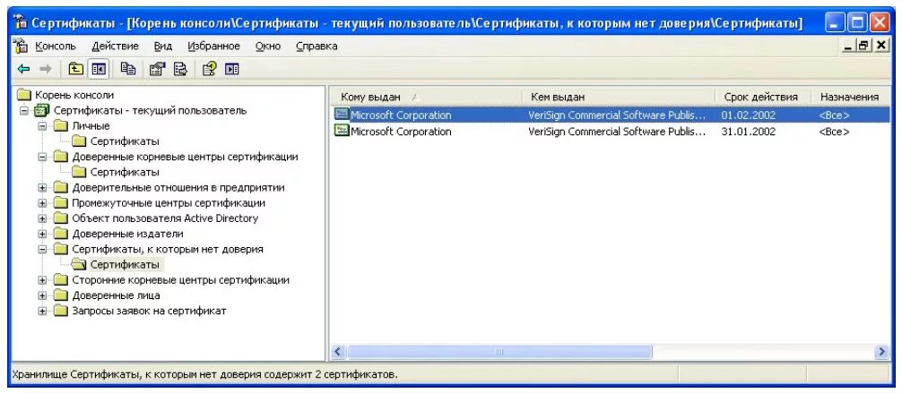Click the horizontal scrollbar left arrow
This screenshot has width=902, height=393.
point(338,352)
